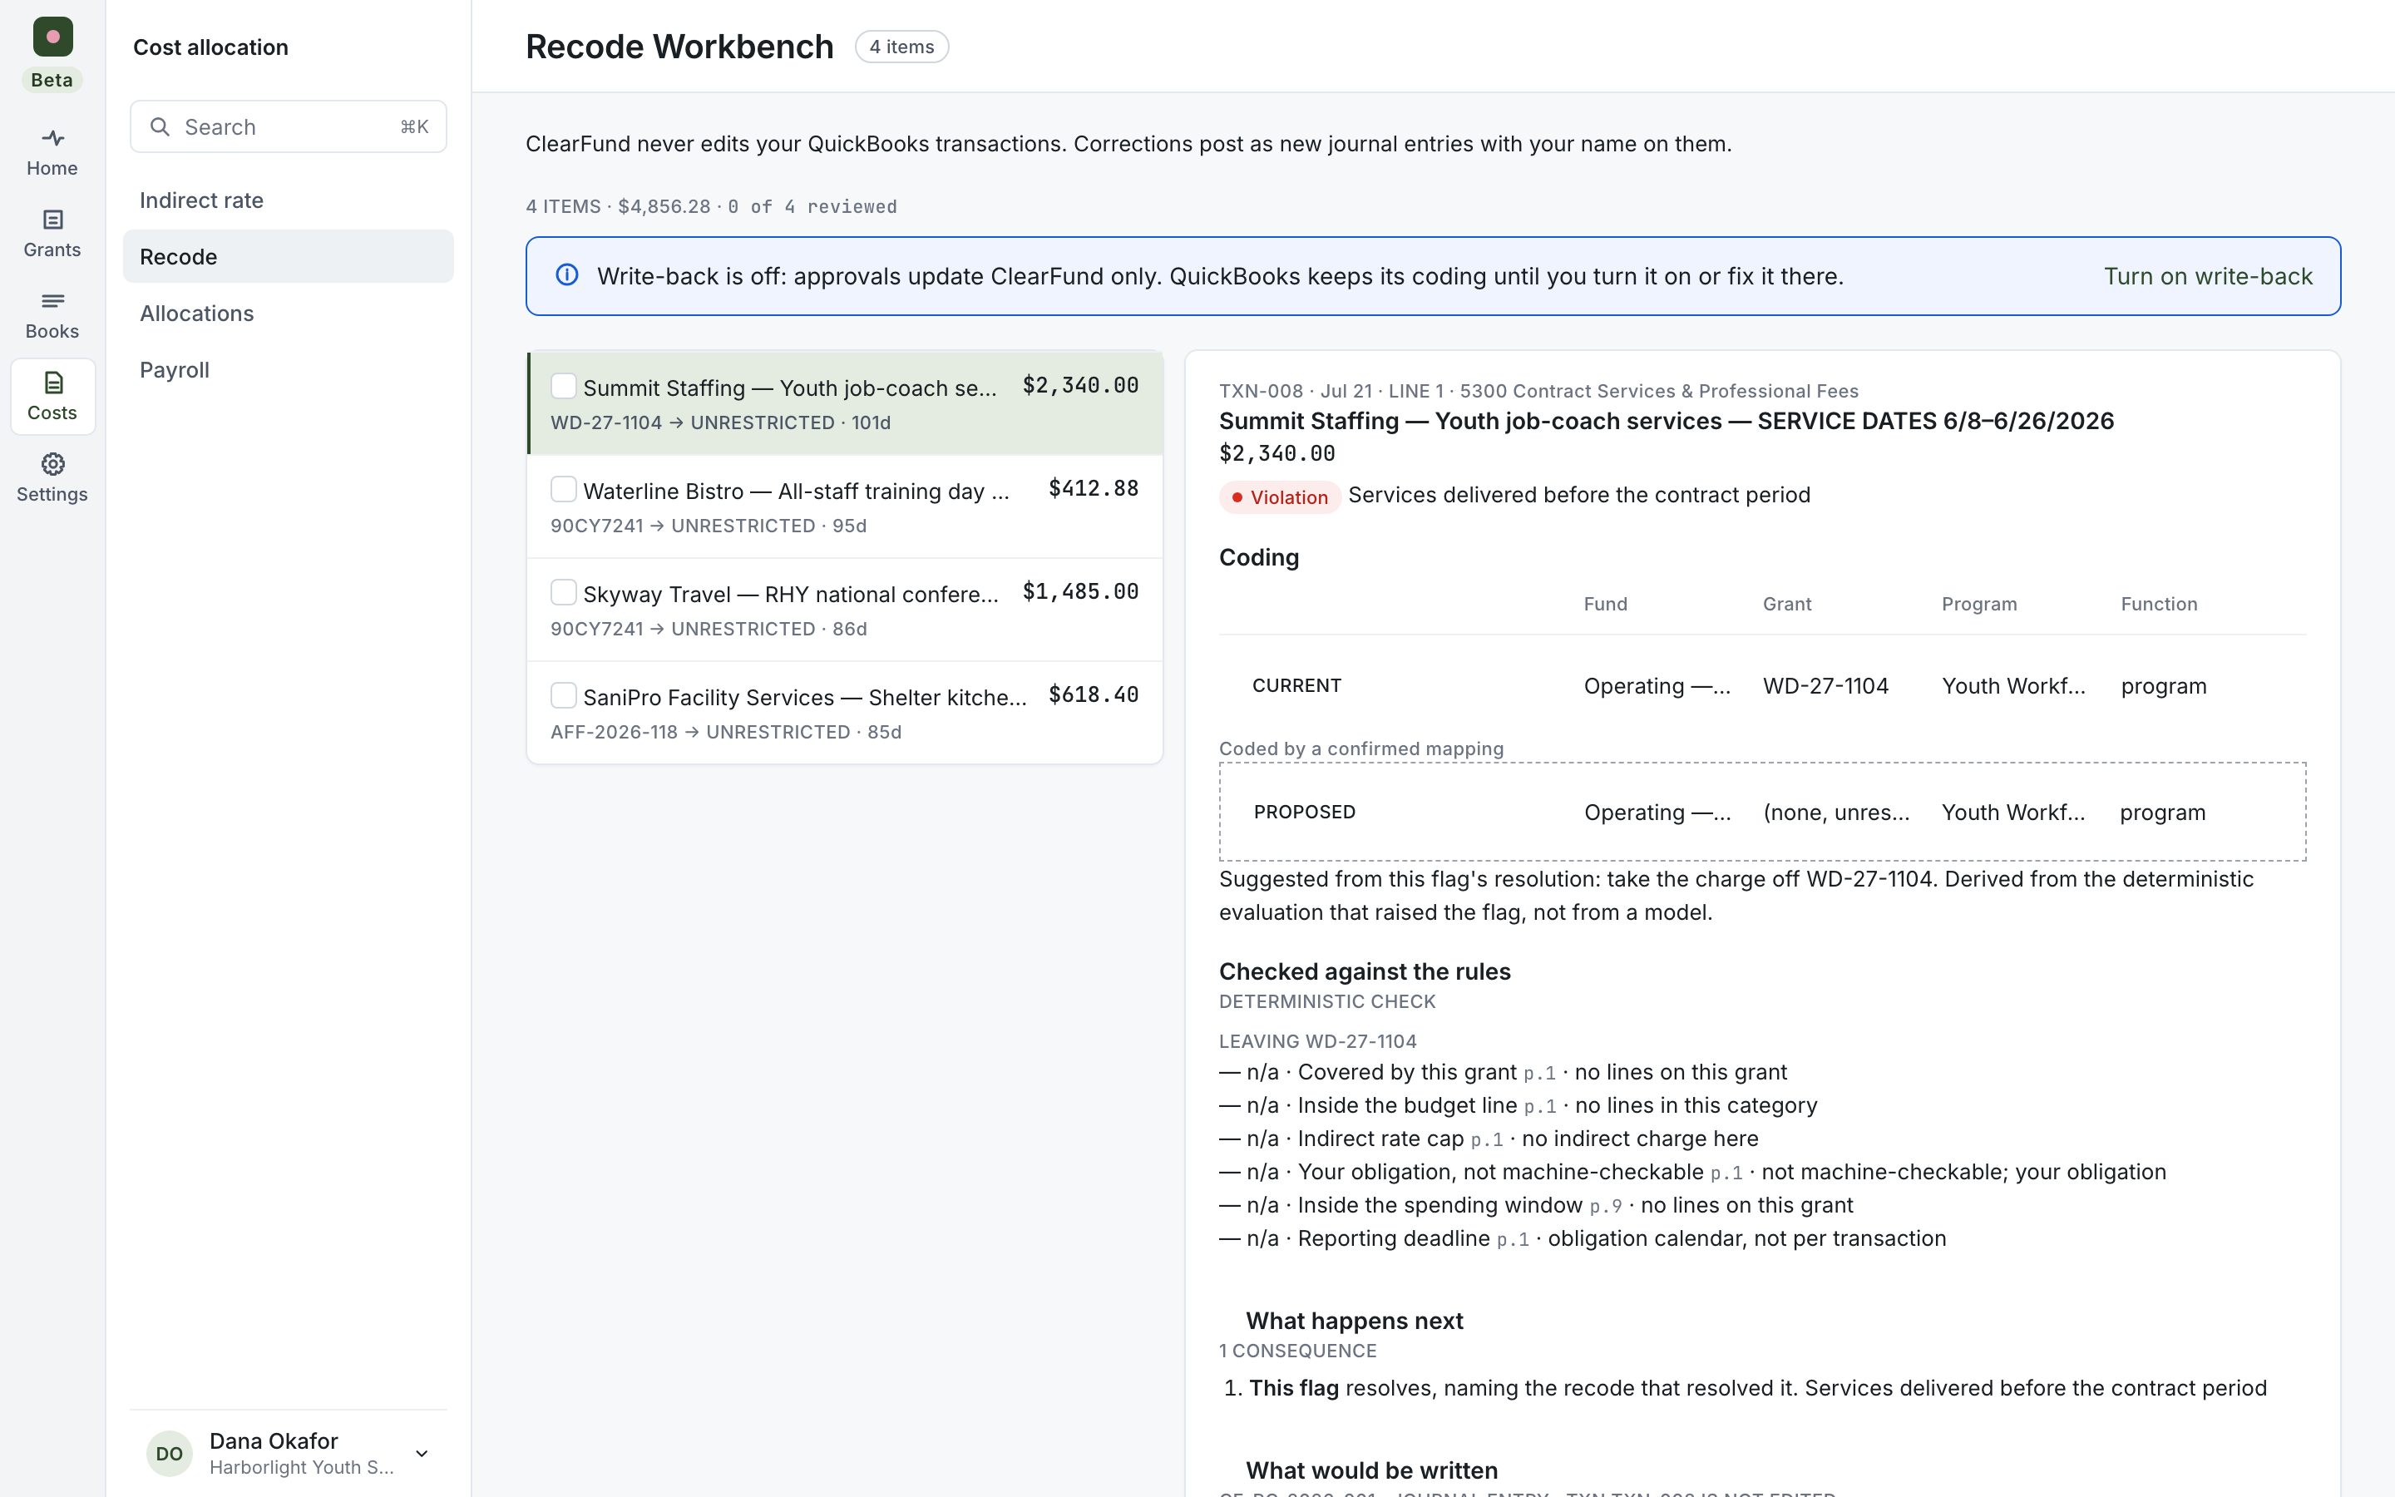Open Home from the sidebar icon
Screen dimensions: 2395x1497
click(x=52, y=137)
